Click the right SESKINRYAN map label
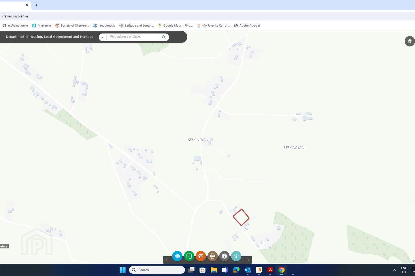 click(294, 148)
